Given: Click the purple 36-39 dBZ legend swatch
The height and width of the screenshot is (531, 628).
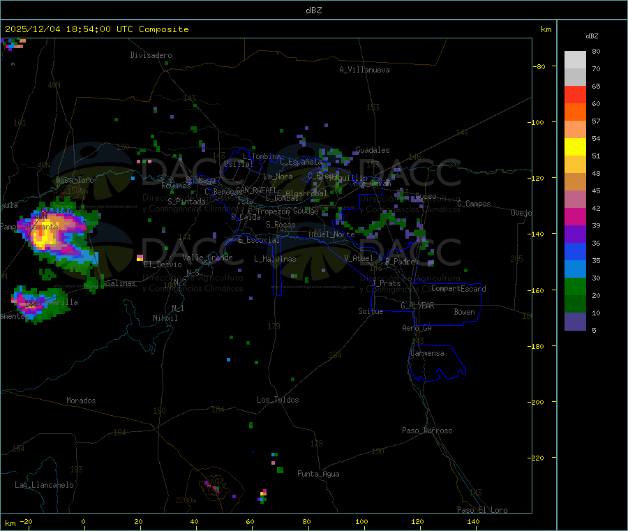Looking at the screenshot, I should 575,234.
